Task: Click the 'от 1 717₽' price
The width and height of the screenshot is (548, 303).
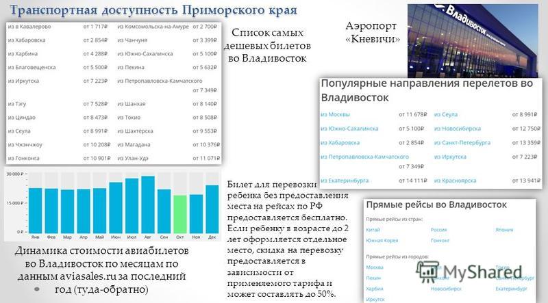Action: coord(95,27)
